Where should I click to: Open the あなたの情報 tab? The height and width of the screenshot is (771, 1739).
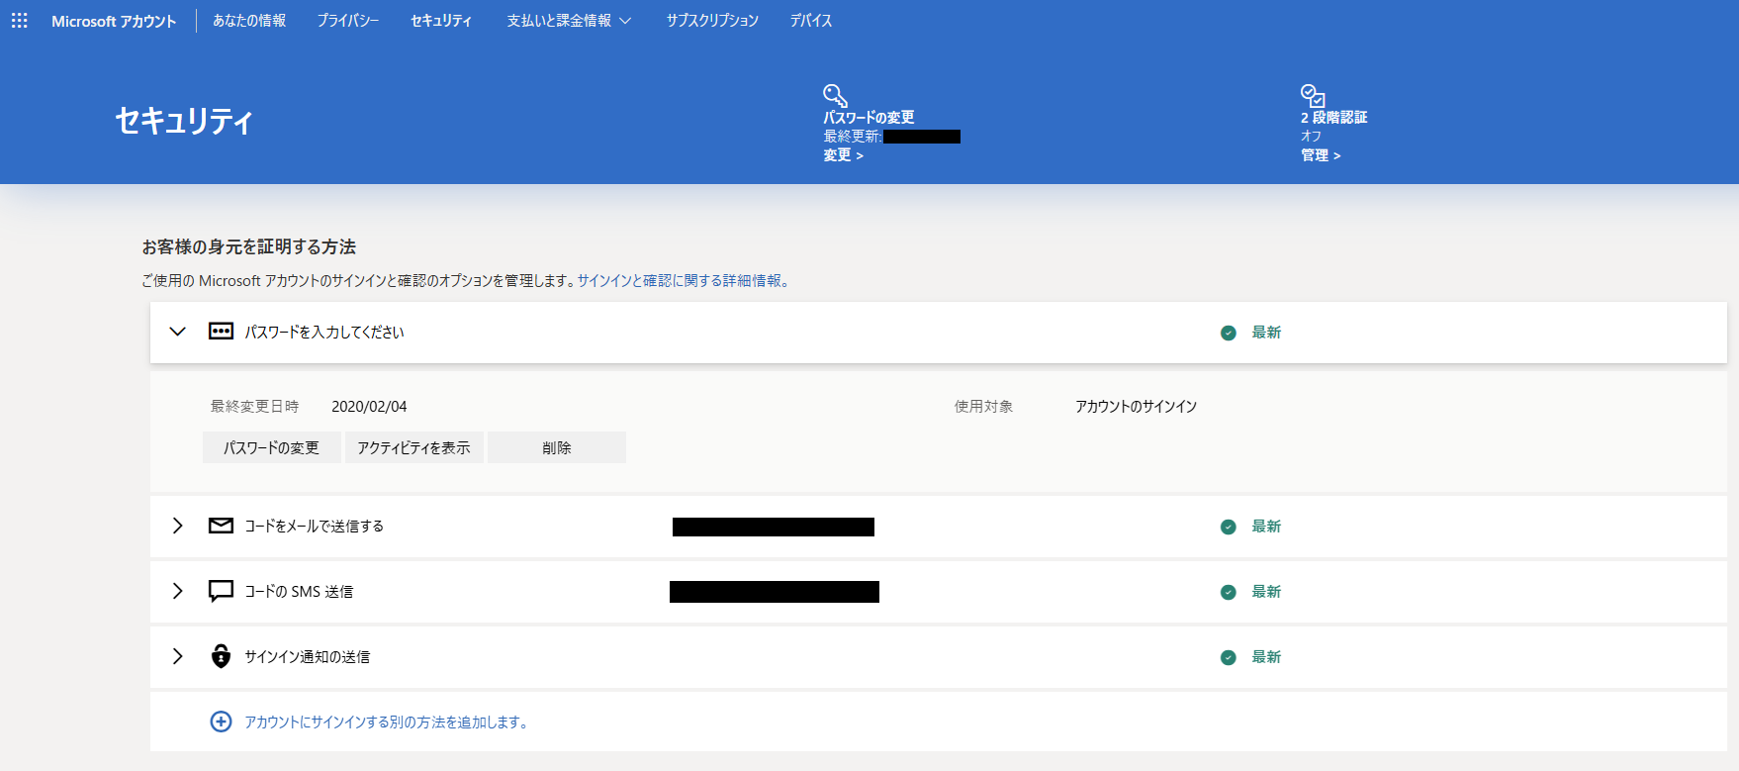tap(249, 21)
